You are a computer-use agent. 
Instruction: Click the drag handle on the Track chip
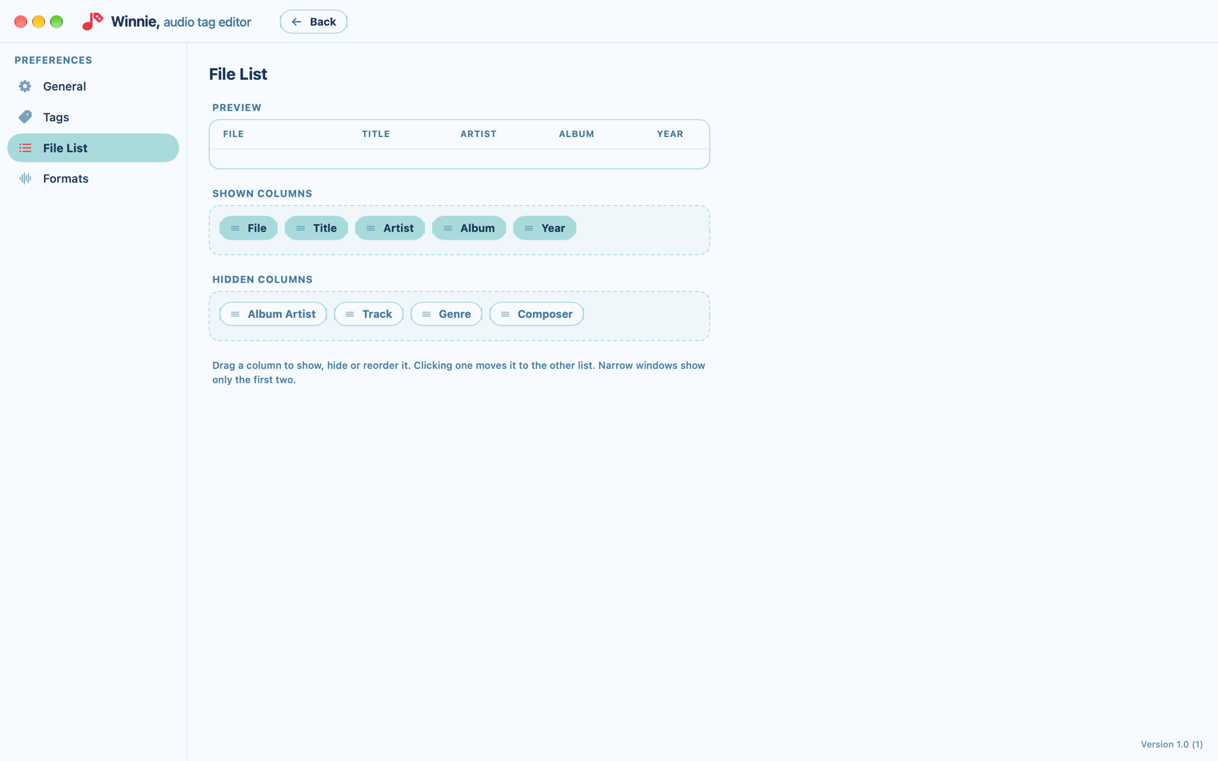pos(350,314)
